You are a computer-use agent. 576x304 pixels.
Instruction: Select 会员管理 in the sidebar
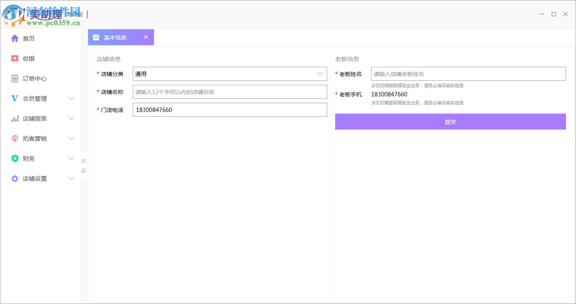(x=35, y=98)
